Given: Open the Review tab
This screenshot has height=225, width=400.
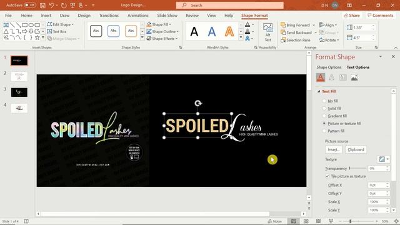Looking at the screenshot, I should [192, 15].
